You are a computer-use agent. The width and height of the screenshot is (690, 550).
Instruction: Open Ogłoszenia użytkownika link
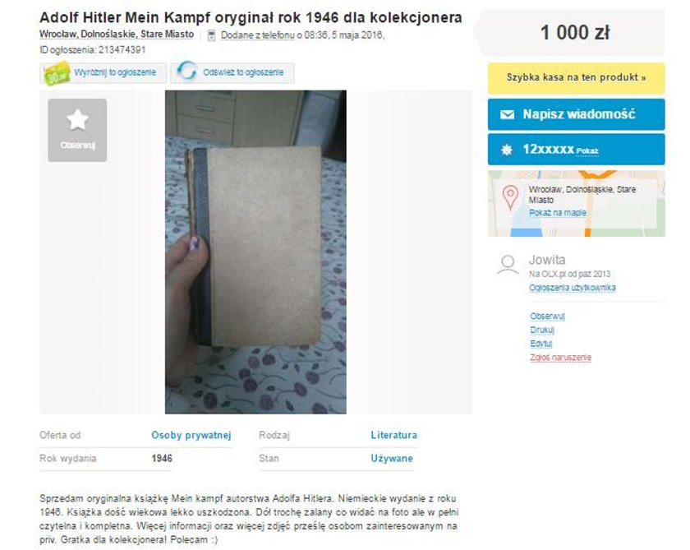point(572,288)
